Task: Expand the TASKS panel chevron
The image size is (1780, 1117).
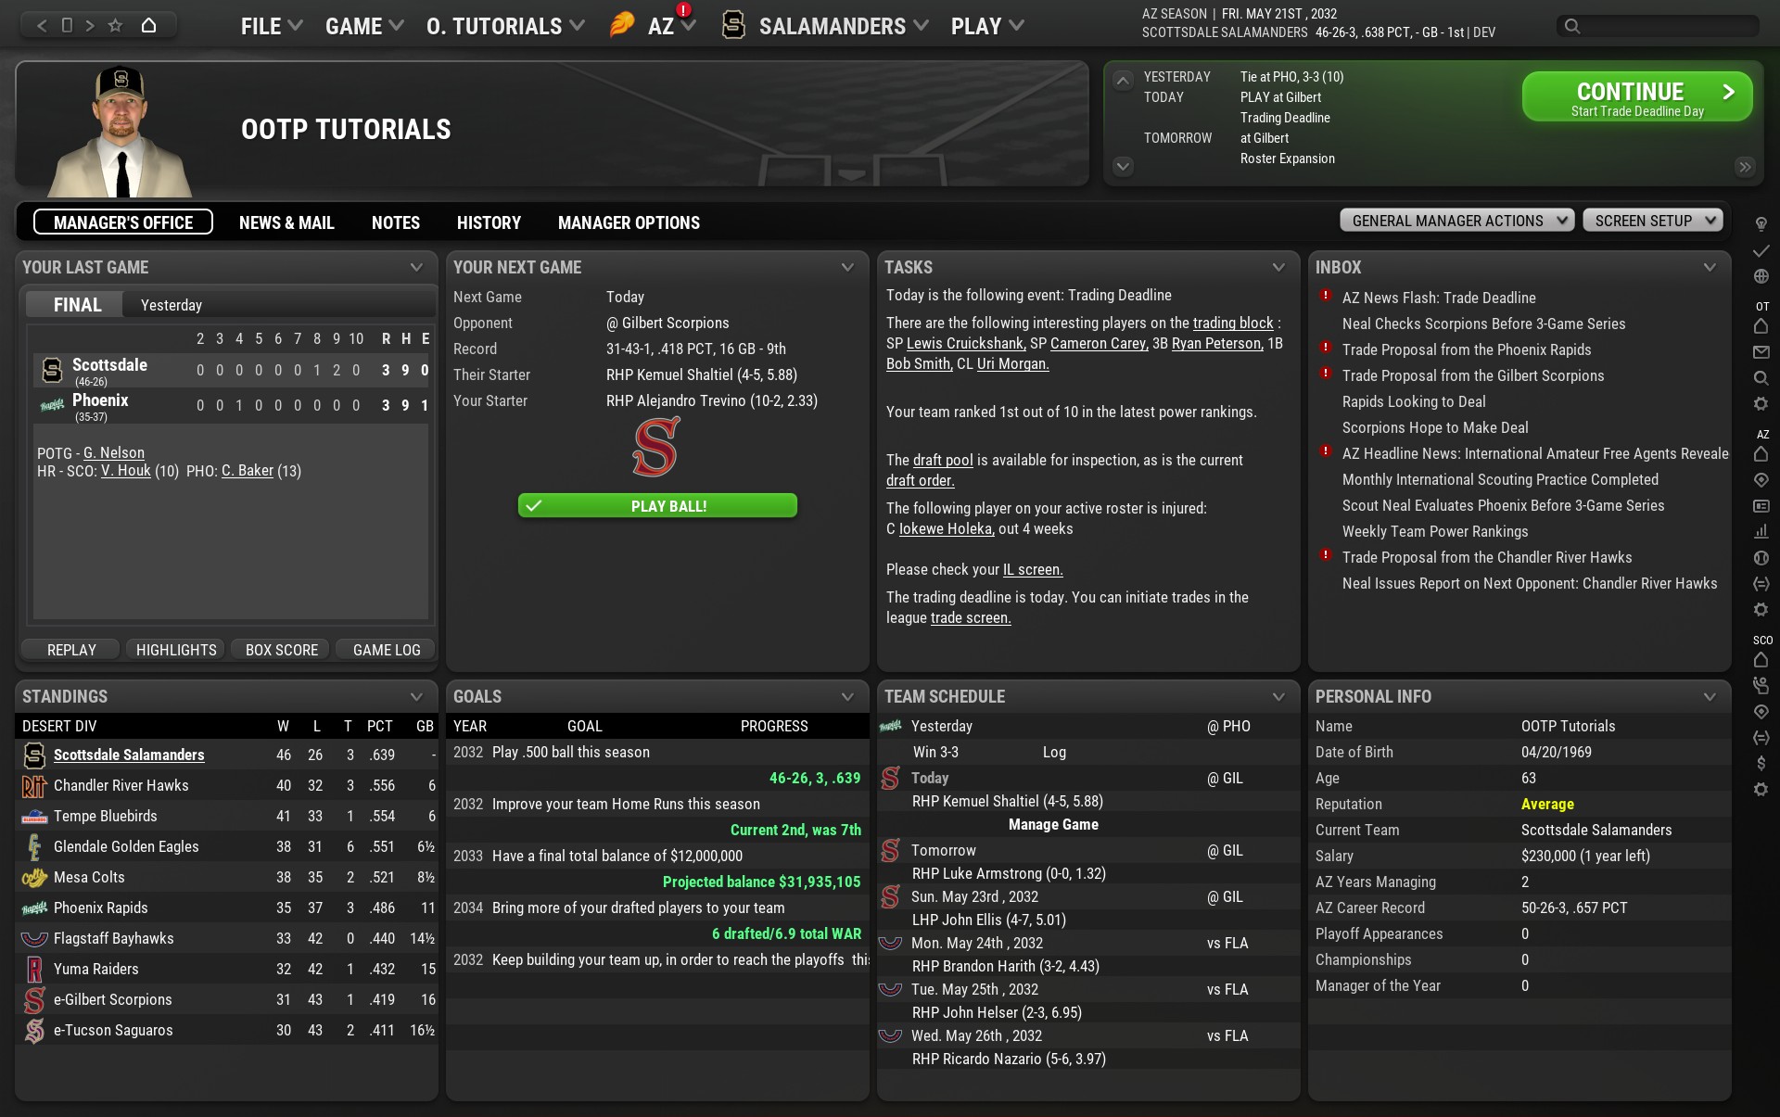Action: [x=1276, y=266]
